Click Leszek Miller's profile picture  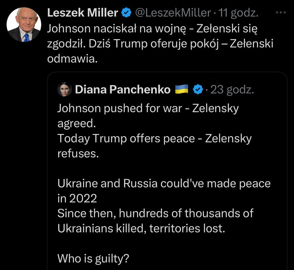(x=24, y=25)
